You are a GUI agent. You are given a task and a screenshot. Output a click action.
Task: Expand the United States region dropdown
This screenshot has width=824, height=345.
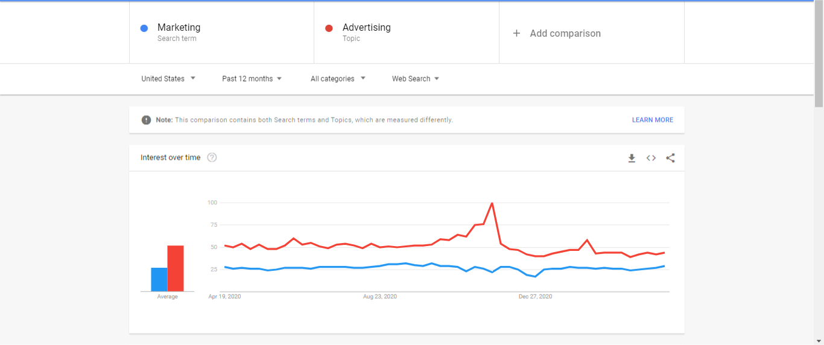pos(168,78)
